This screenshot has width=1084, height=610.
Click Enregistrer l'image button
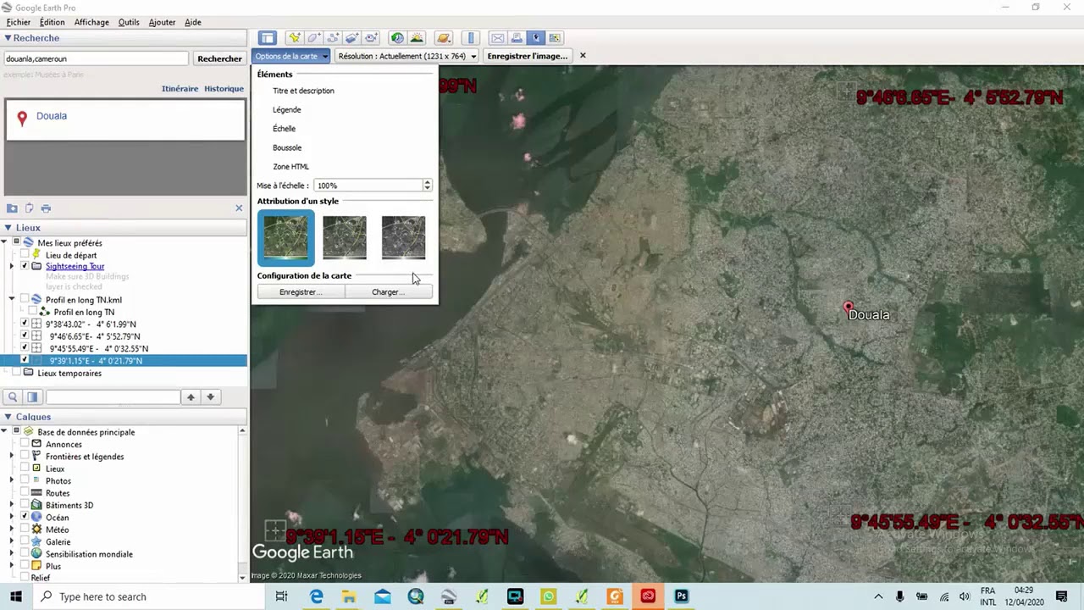click(x=528, y=56)
